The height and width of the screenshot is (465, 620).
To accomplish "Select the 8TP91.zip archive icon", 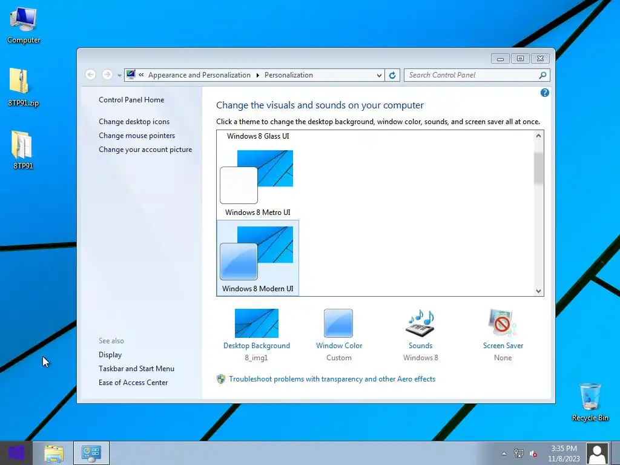I will (x=23, y=87).
